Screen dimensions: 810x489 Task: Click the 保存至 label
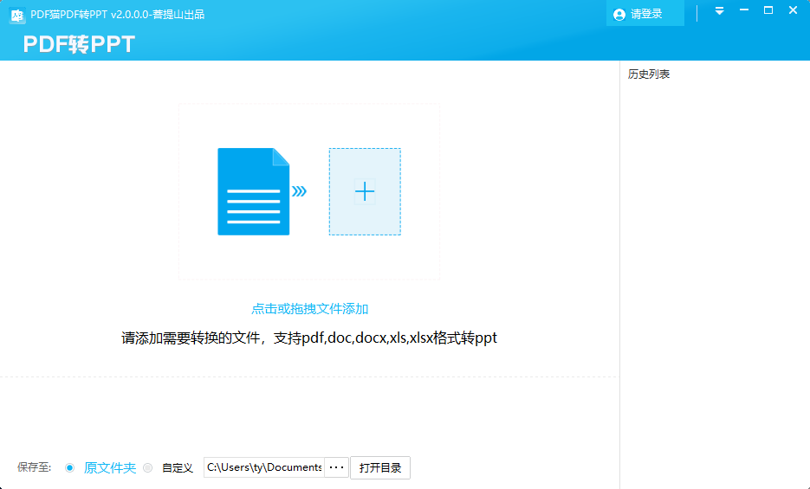pyautogui.click(x=34, y=467)
